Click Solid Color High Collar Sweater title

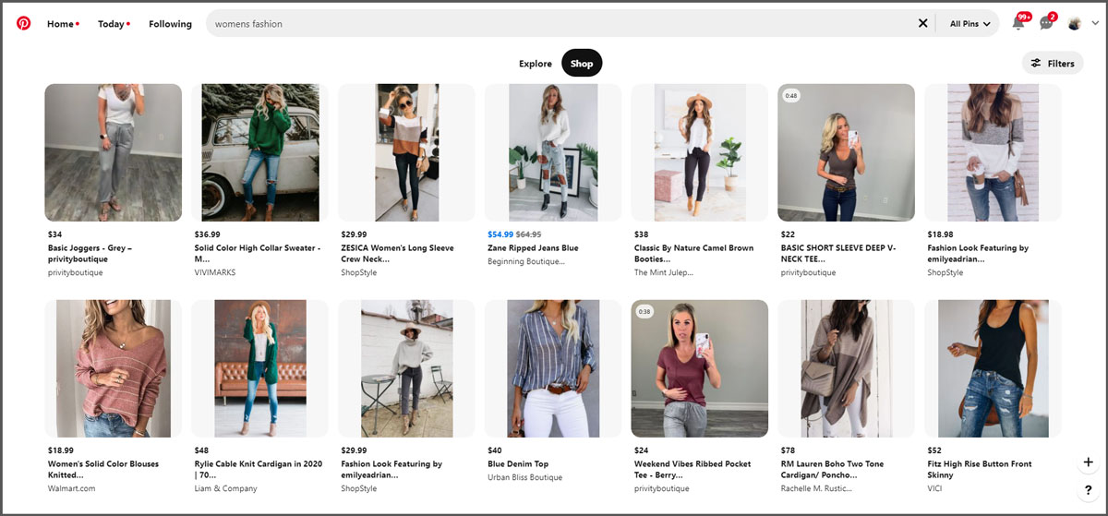(x=259, y=254)
